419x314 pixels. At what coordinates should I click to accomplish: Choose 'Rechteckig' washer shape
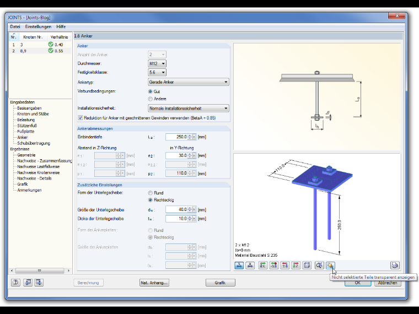pyautogui.click(x=150, y=200)
